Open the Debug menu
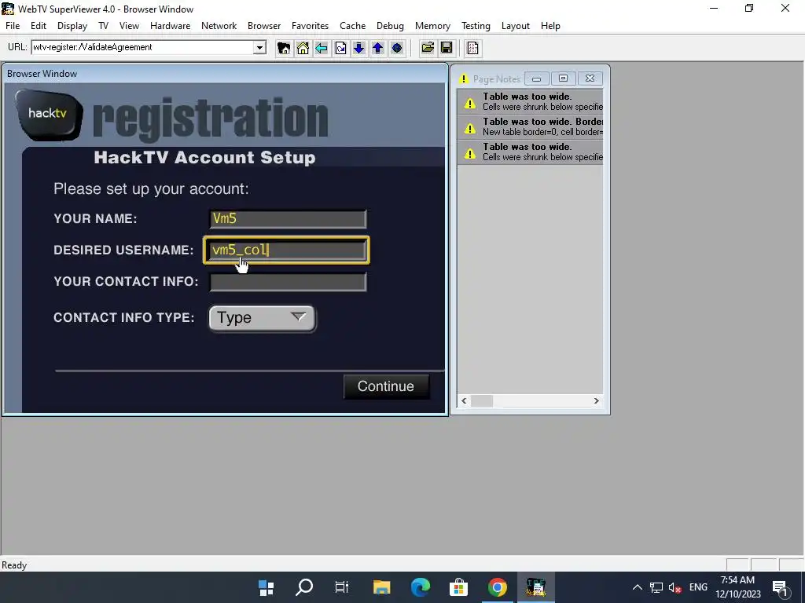 [390, 26]
